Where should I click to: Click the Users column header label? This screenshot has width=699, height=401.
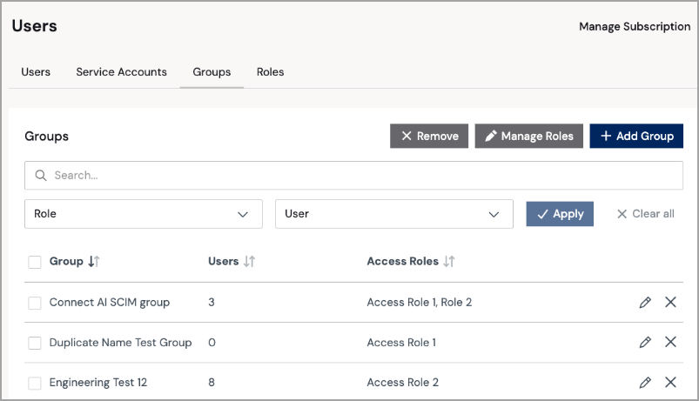pos(224,261)
